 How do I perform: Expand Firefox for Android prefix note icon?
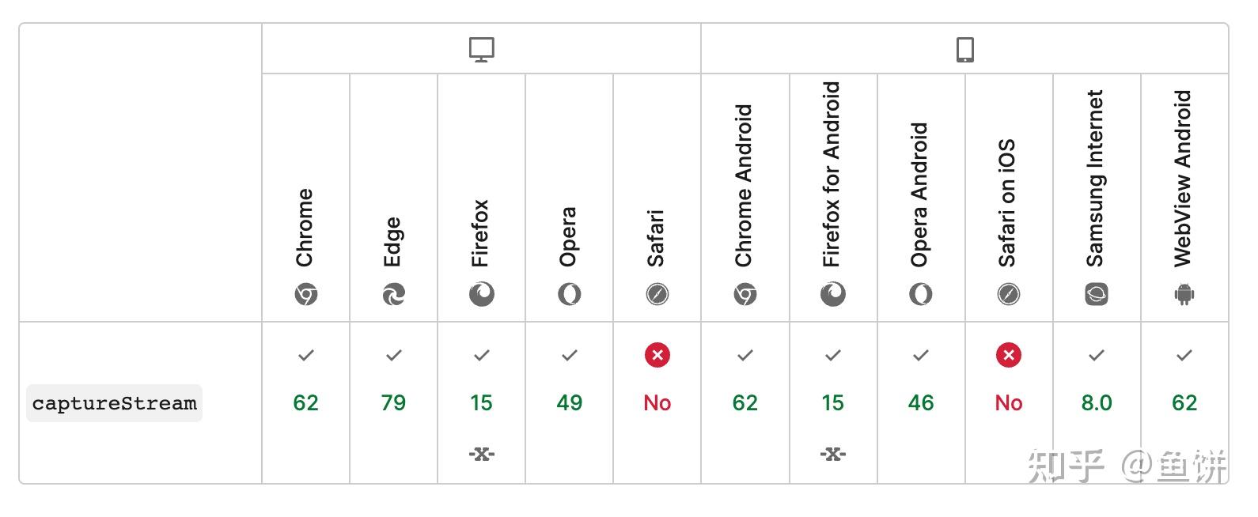(x=832, y=454)
